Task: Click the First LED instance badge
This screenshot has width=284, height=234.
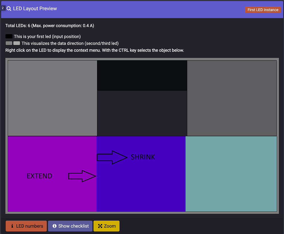Action: 263,10
